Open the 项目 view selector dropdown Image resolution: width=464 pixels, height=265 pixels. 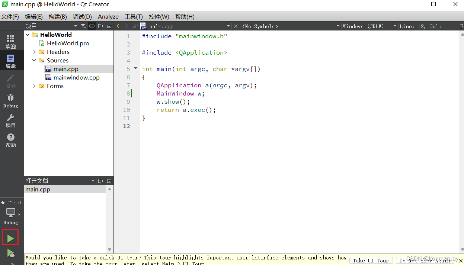[51, 26]
